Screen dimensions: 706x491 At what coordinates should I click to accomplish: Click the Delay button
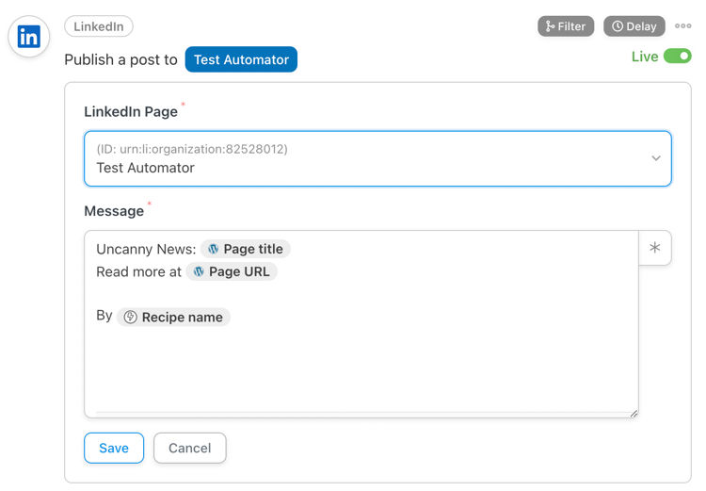click(634, 26)
